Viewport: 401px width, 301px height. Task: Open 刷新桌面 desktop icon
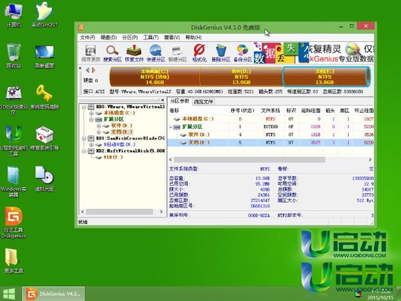45,55
